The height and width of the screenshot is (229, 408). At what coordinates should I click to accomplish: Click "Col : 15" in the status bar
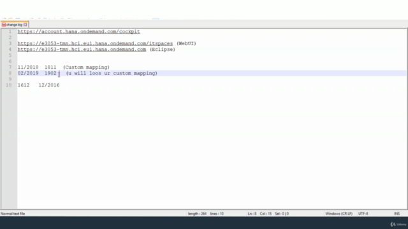point(265,214)
